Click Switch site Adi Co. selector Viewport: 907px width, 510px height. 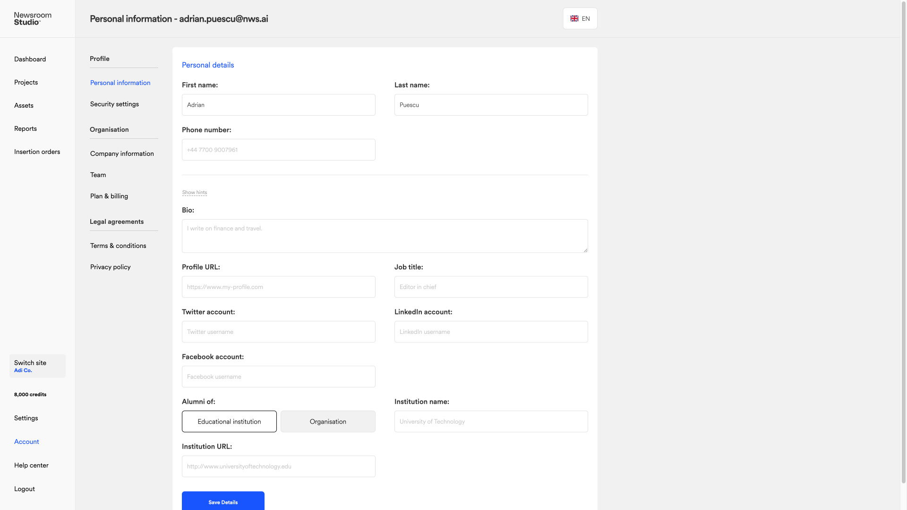click(x=37, y=366)
